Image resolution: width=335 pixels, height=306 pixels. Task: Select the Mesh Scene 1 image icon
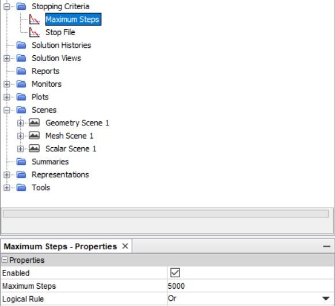coord(34,136)
